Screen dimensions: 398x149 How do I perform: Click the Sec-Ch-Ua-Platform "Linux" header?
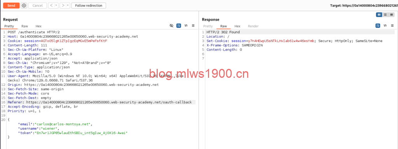pyautogui.click(x=35, y=50)
